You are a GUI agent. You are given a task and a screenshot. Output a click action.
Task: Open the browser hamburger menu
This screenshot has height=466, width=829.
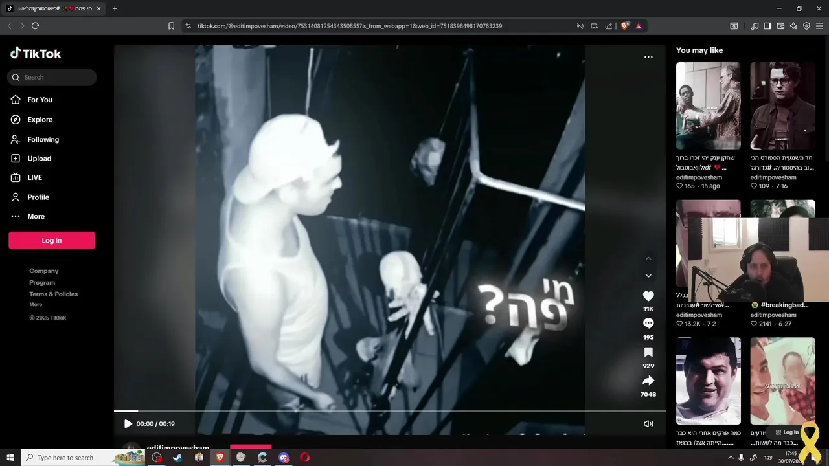click(x=820, y=26)
